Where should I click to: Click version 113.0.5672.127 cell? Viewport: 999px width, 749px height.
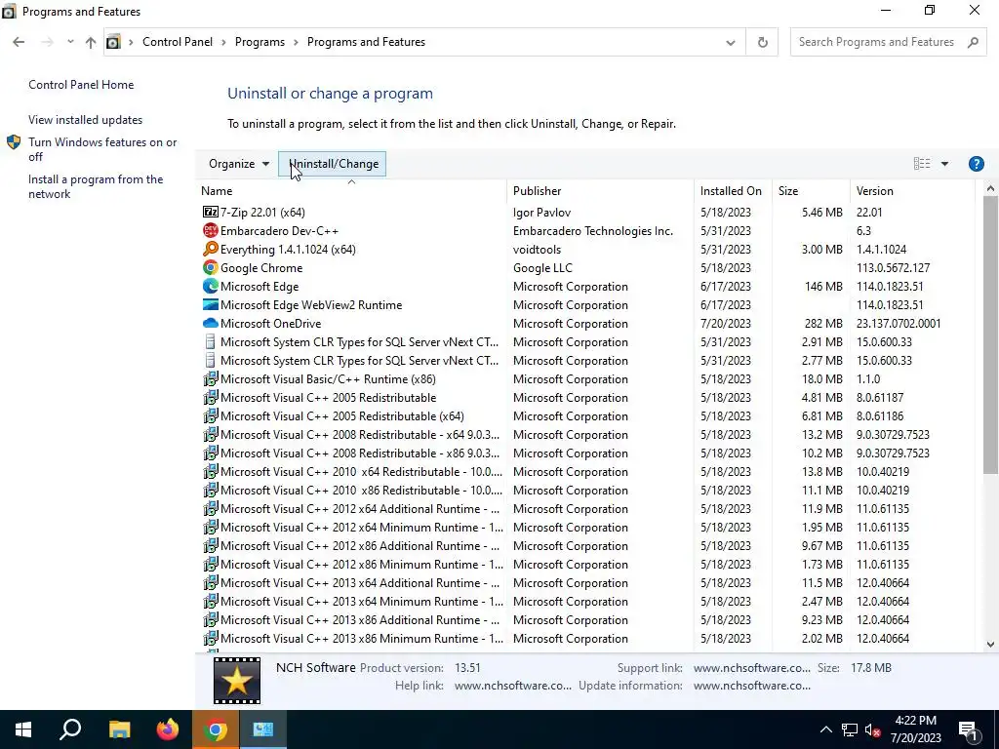click(x=893, y=267)
